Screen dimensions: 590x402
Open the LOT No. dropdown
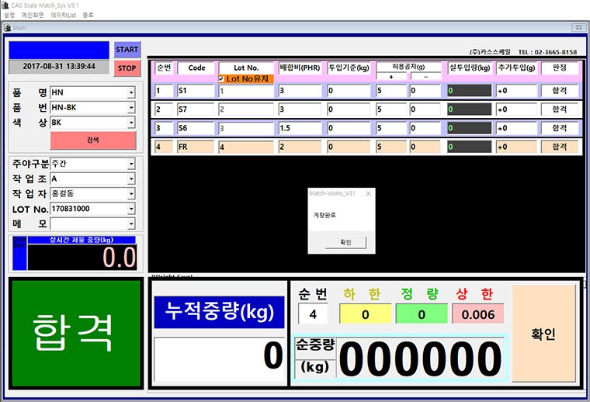pos(131,209)
